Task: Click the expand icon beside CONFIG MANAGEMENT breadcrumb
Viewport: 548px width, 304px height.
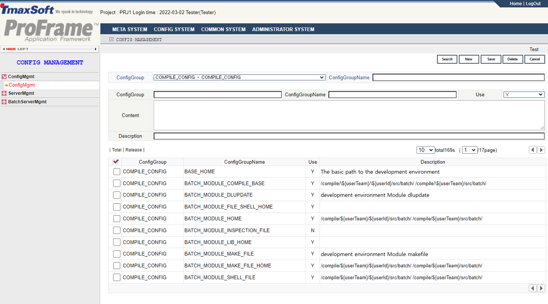Action: pos(111,39)
